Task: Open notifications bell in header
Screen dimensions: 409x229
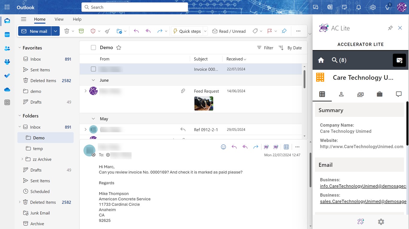Action: (358, 7)
